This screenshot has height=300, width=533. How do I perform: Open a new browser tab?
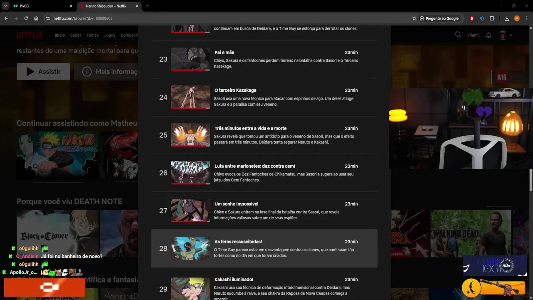tap(147, 6)
